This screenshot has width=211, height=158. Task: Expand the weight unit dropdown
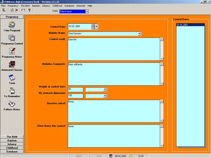click(105, 90)
